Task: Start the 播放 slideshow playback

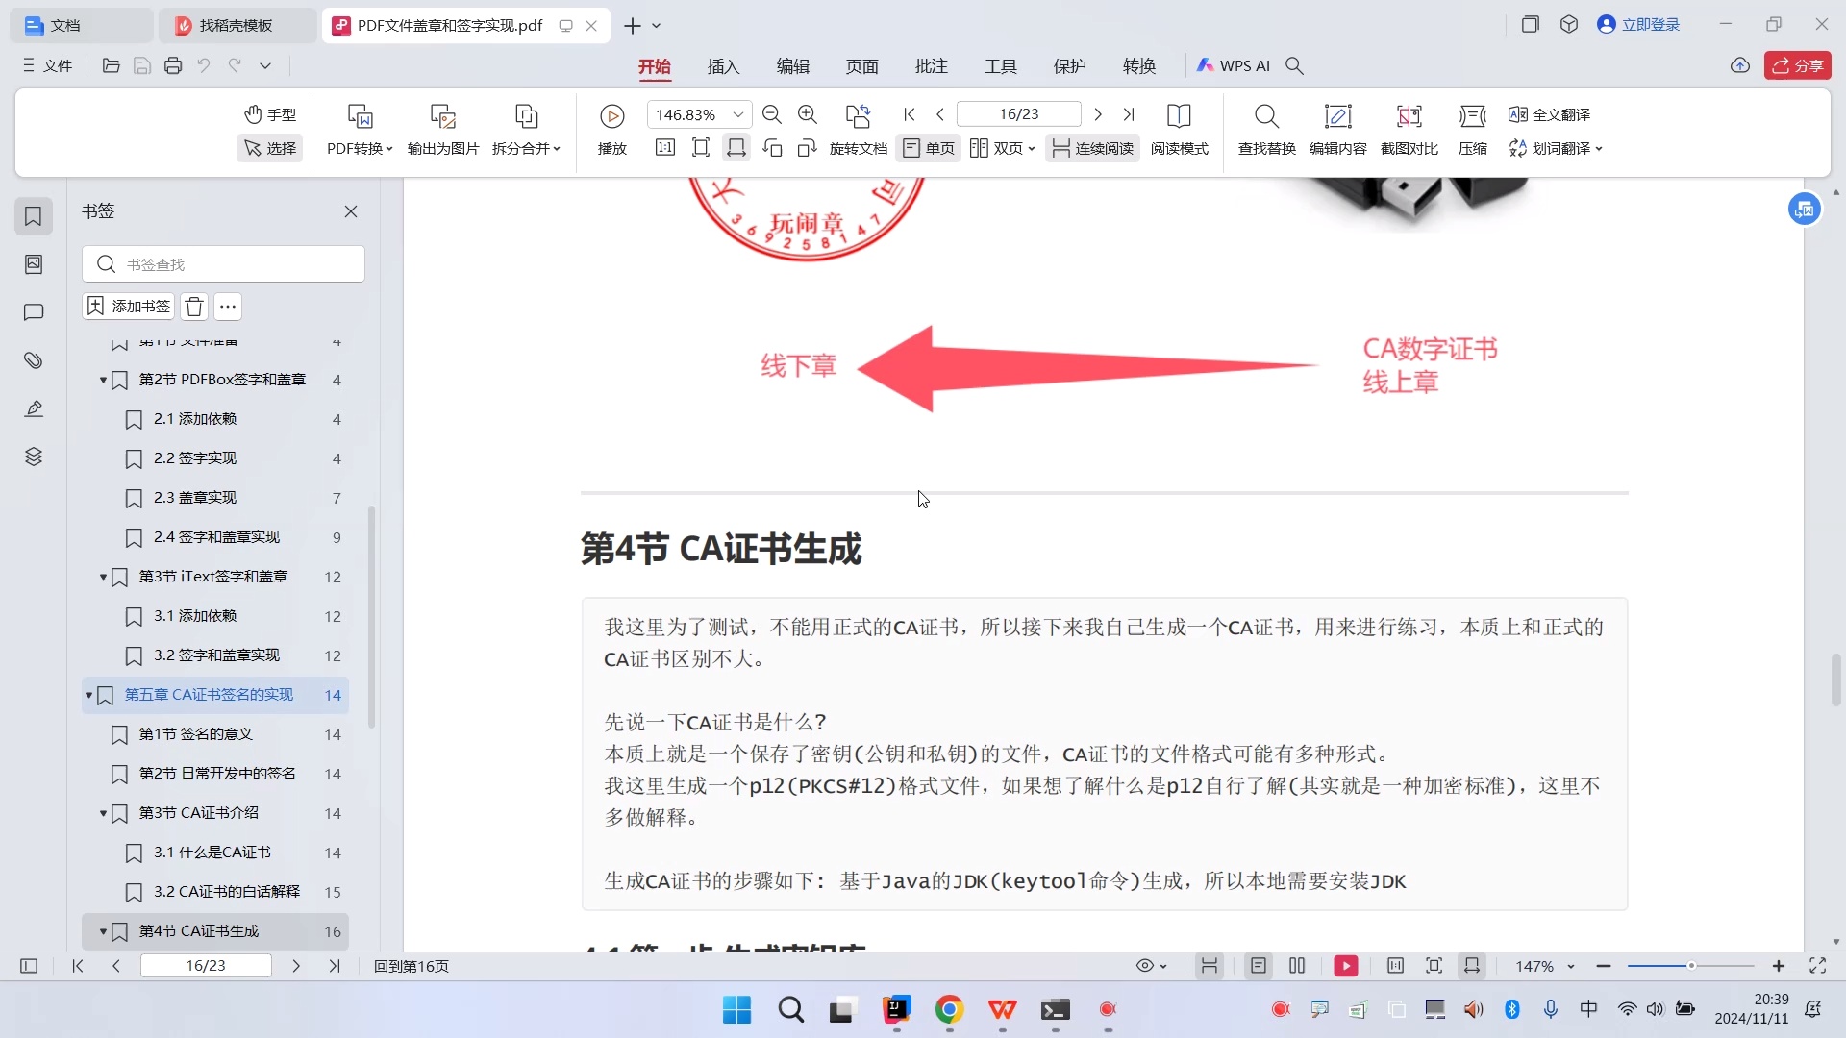Action: pos(611,130)
